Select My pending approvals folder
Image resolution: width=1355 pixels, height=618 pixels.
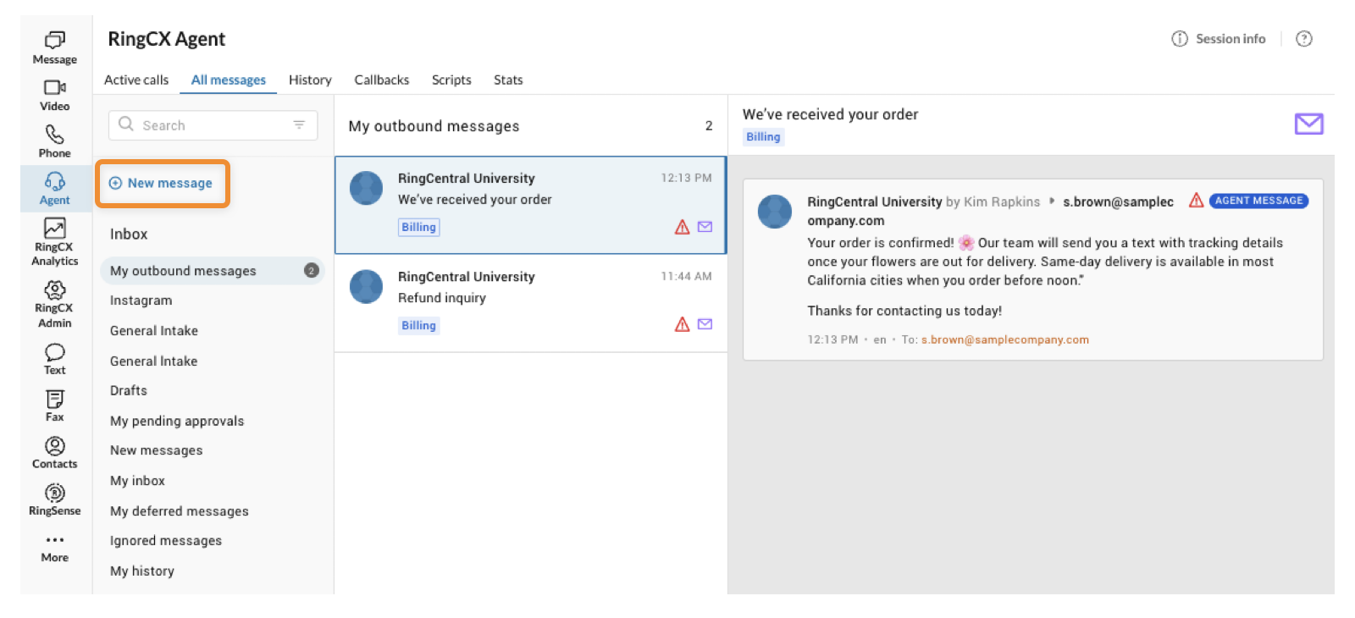177,422
